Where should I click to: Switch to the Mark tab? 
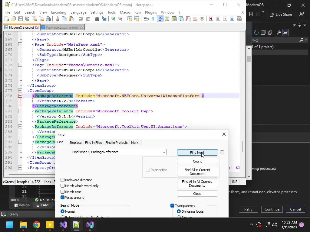click(x=135, y=143)
